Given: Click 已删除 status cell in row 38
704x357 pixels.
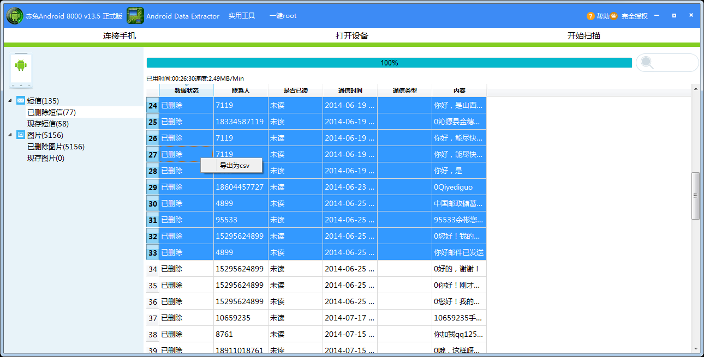Looking at the screenshot, I should (187, 334).
